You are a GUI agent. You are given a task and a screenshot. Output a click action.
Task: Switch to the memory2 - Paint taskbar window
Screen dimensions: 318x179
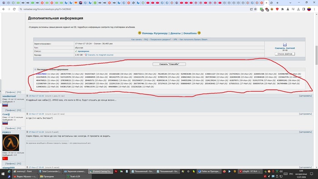[24, 171]
